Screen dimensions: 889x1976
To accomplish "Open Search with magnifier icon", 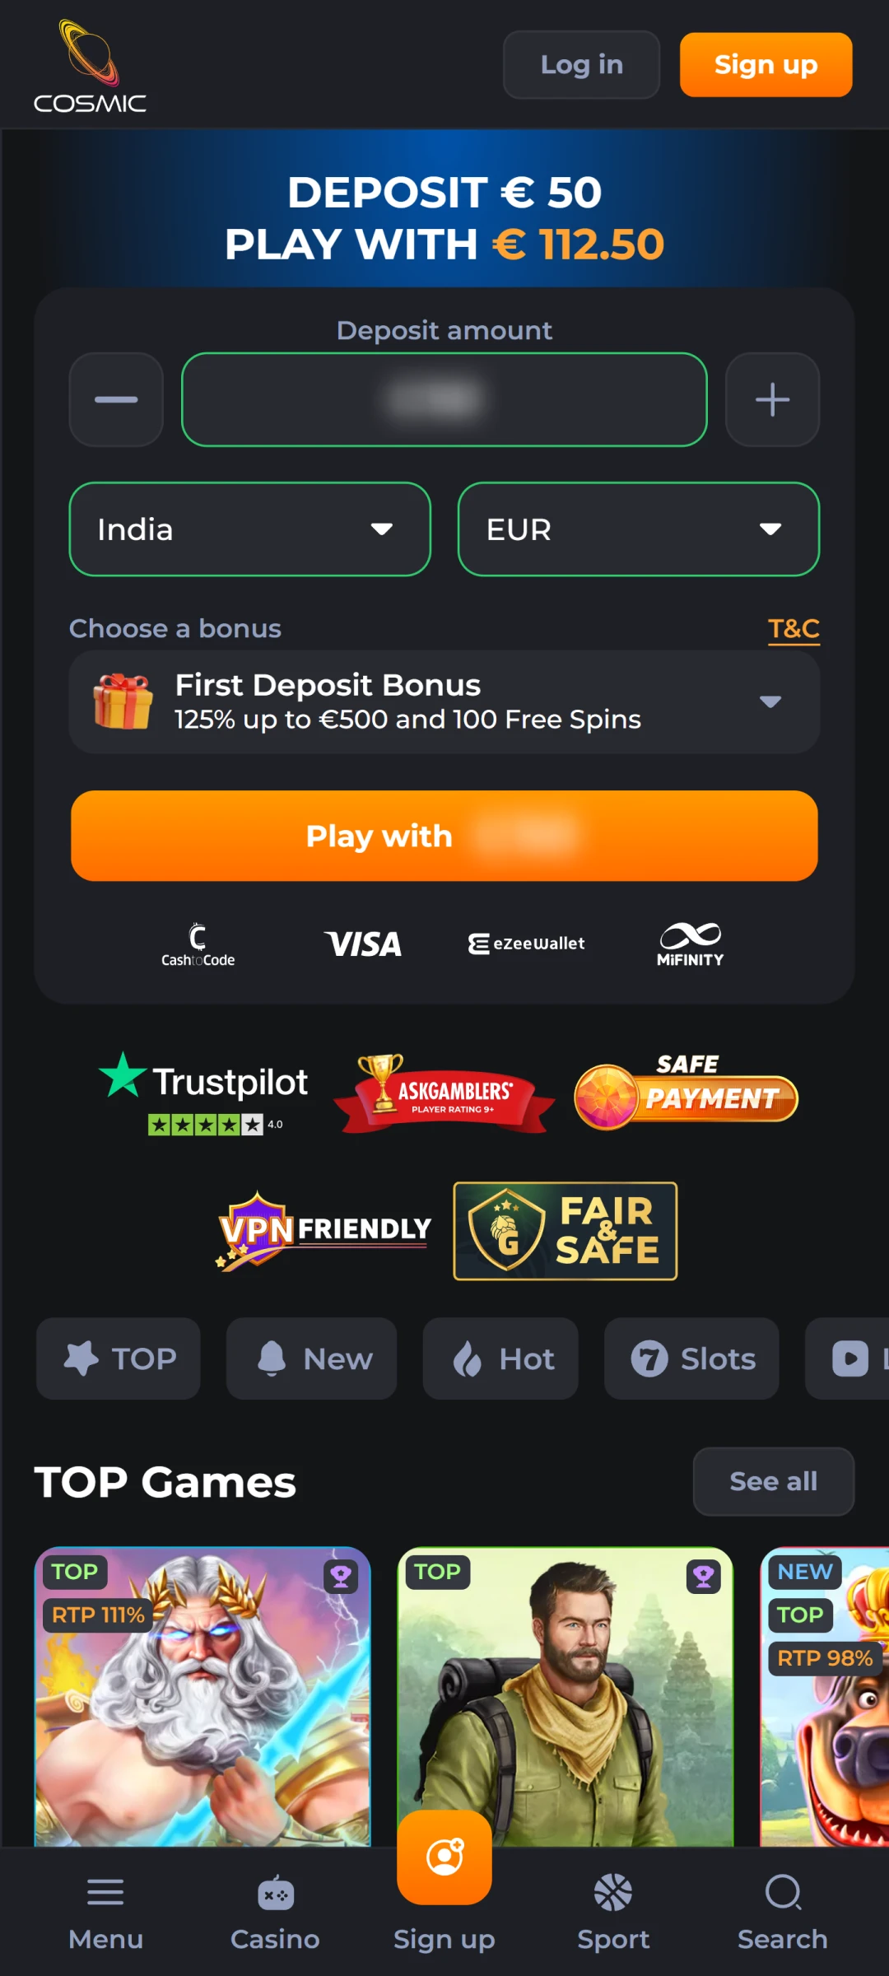I will [783, 1892].
